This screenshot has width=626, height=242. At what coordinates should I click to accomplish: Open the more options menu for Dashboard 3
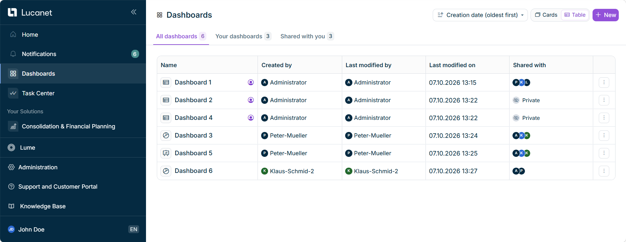click(604, 136)
